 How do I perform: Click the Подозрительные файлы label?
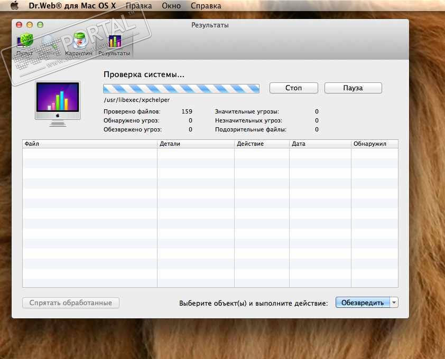point(251,129)
